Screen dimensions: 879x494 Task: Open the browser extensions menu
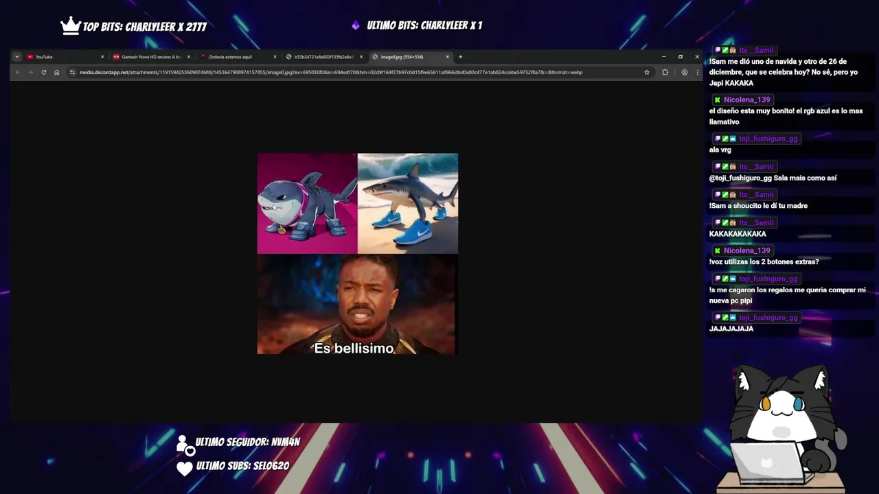click(665, 72)
